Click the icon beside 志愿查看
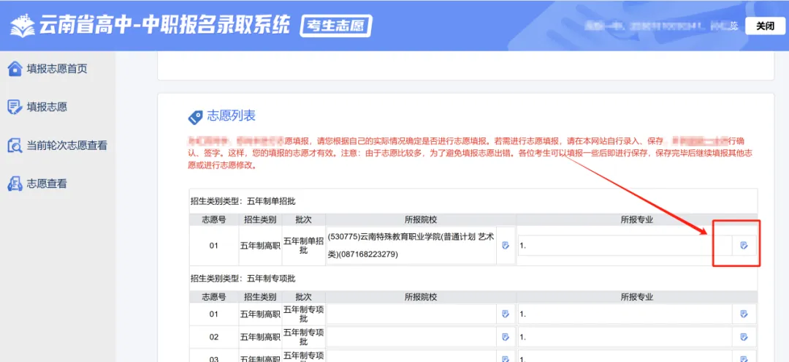 pyautogui.click(x=15, y=184)
